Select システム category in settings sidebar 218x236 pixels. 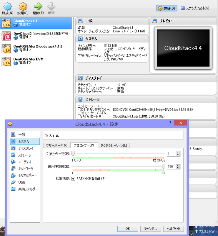(25, 142)
